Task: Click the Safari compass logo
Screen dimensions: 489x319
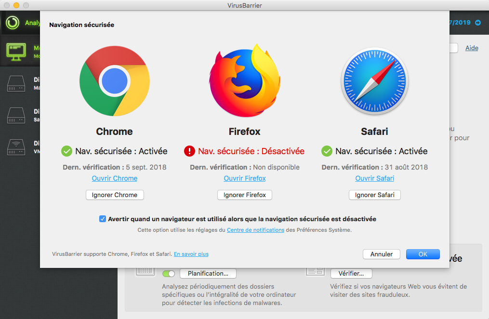Action: tap(374, 81)
